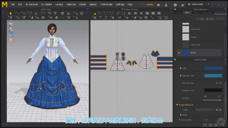Click the Copy fabric button
The width and height of the screenshot is (228, 128).
pyautogui.click(x=210, y=19)
